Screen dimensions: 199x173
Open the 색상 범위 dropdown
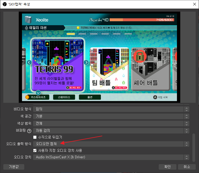[111, 124]
